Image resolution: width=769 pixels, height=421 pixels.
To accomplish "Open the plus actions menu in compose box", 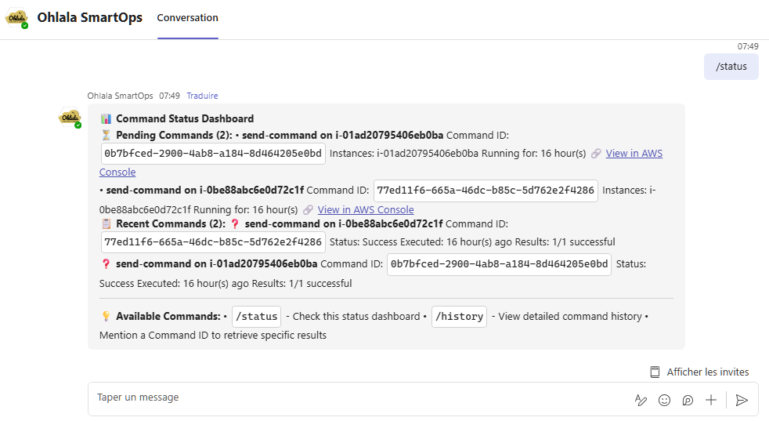I will 710,400.
